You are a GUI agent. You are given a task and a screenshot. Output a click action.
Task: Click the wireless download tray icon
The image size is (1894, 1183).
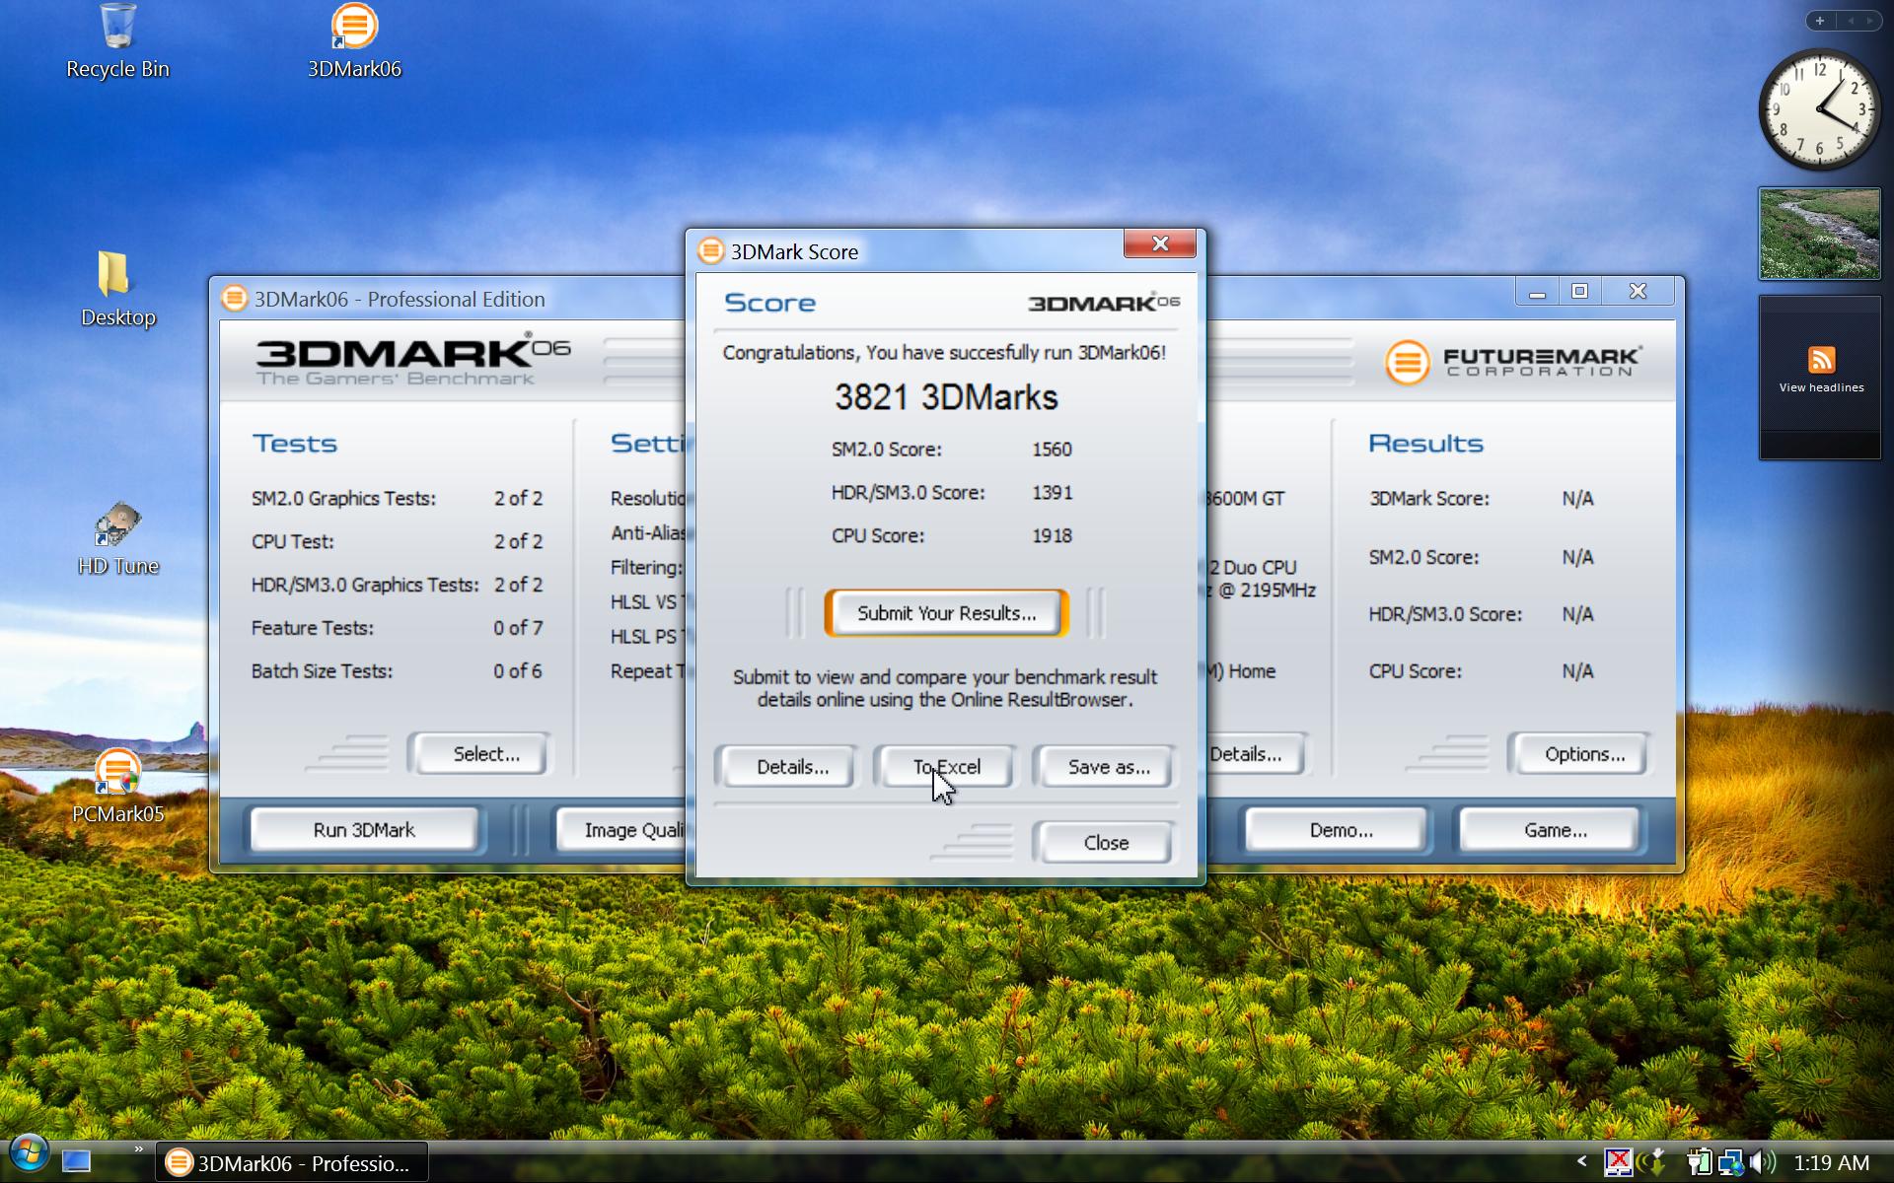coord(1652,1162)
